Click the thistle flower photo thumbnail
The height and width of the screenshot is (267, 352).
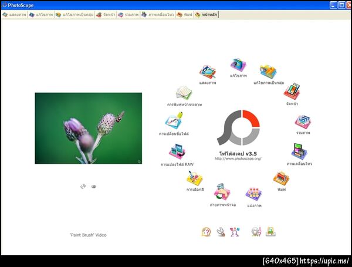point(88,129)
